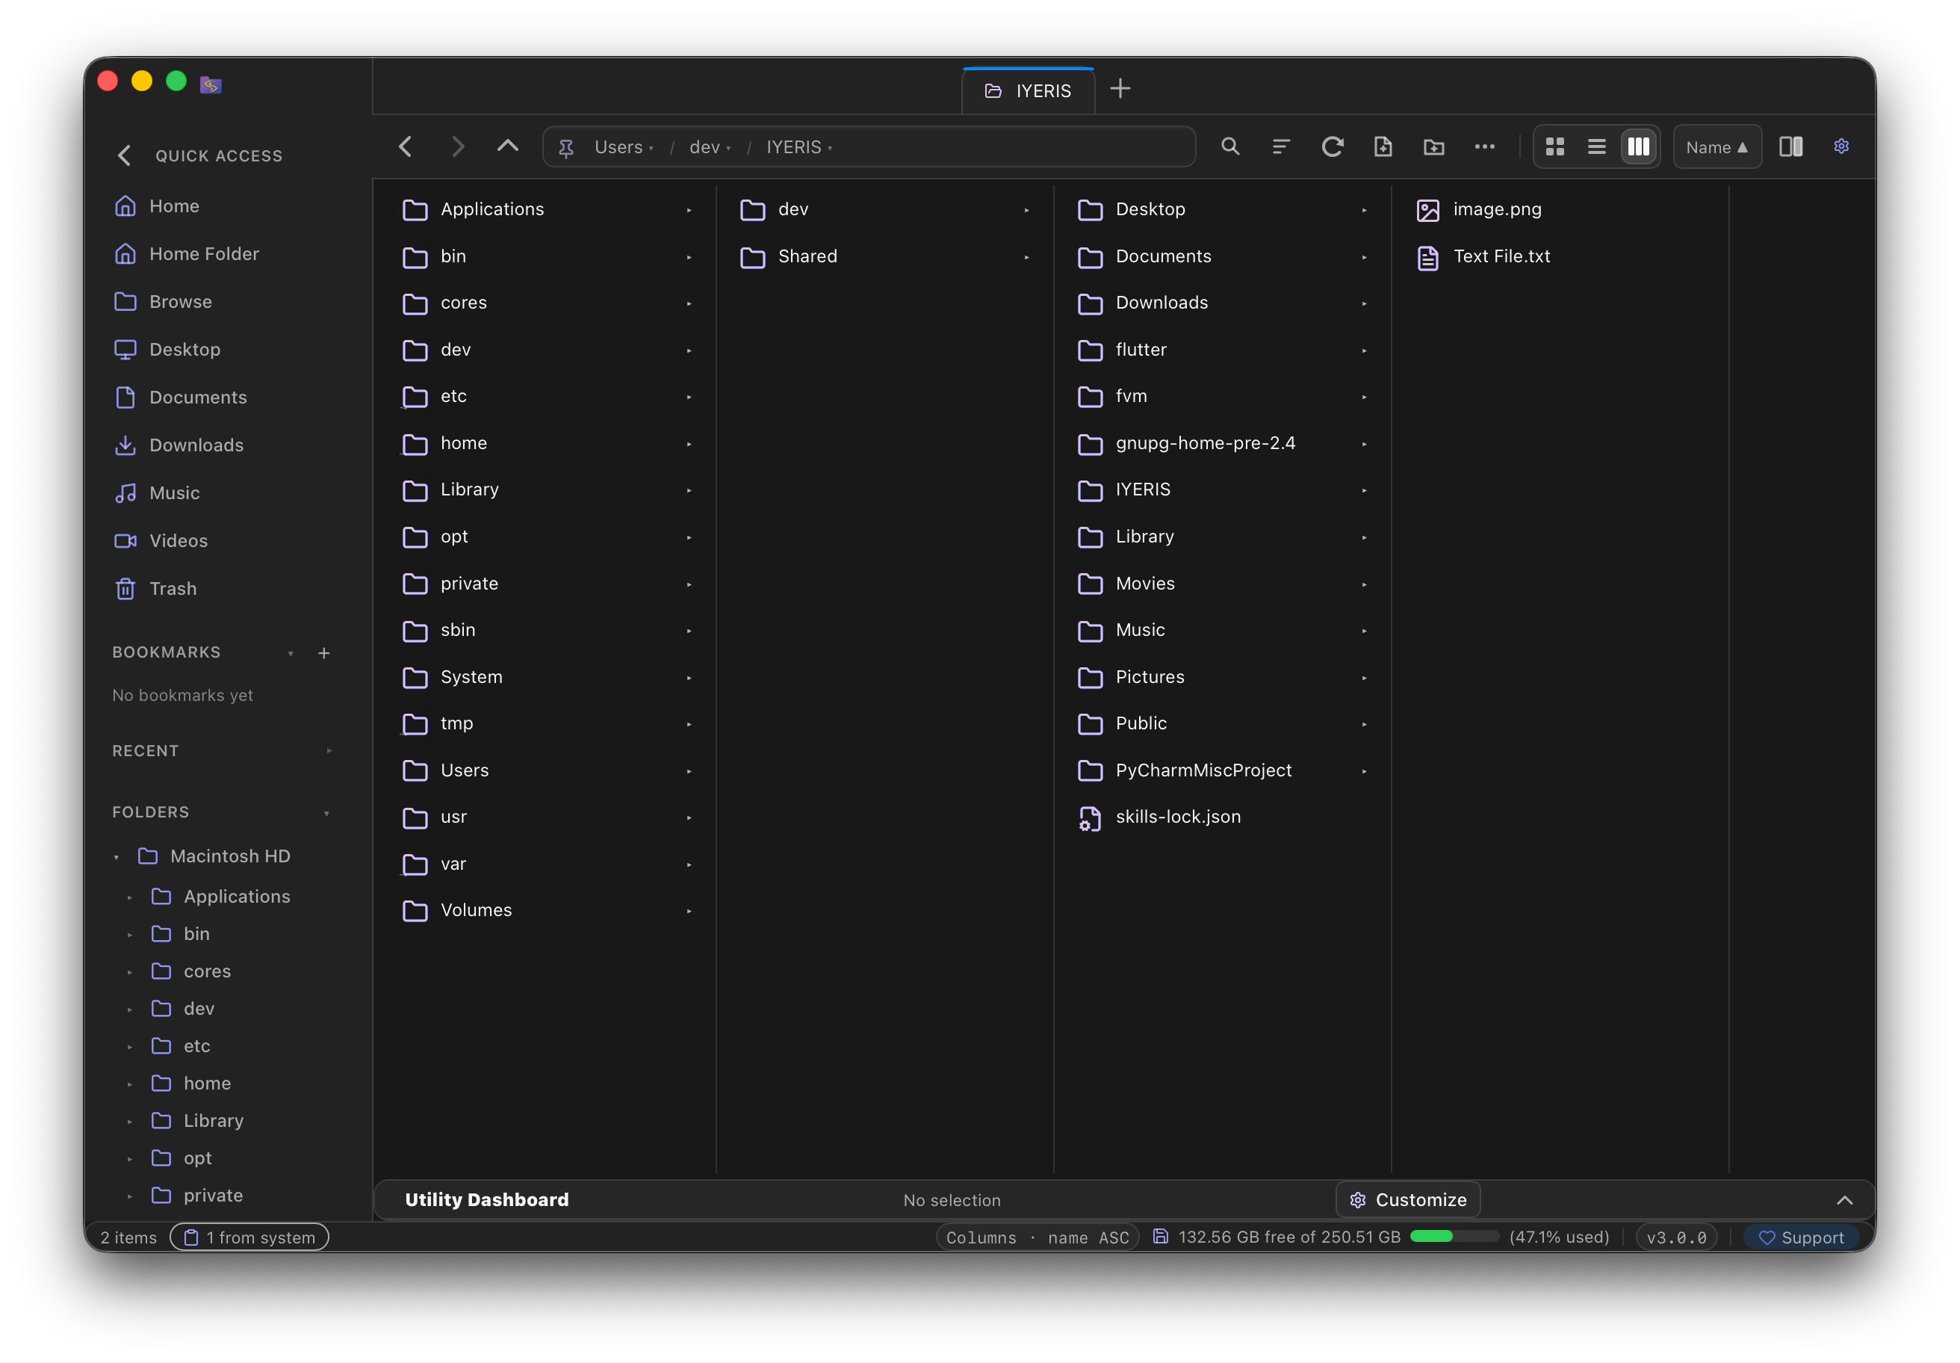The image size is (1960, 1363).
Task: Open settings gear in top-right corner
Action: coord(1841,147)
